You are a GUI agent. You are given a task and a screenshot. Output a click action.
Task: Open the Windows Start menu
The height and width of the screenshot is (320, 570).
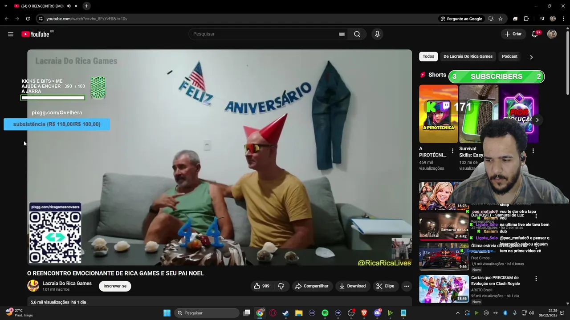click(167, 313)
